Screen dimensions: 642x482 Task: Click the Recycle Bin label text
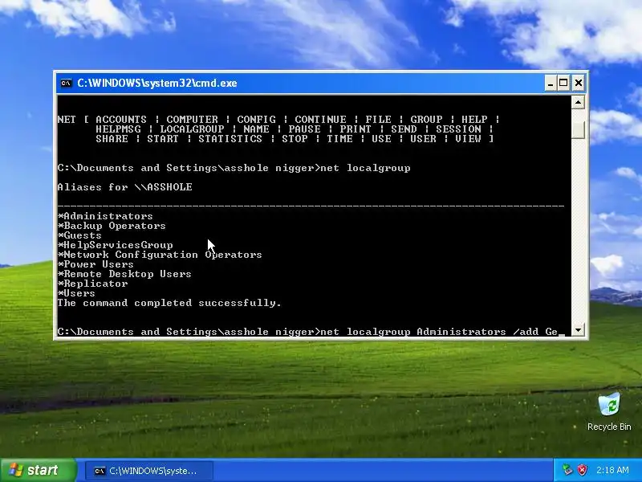click(609, 427)
